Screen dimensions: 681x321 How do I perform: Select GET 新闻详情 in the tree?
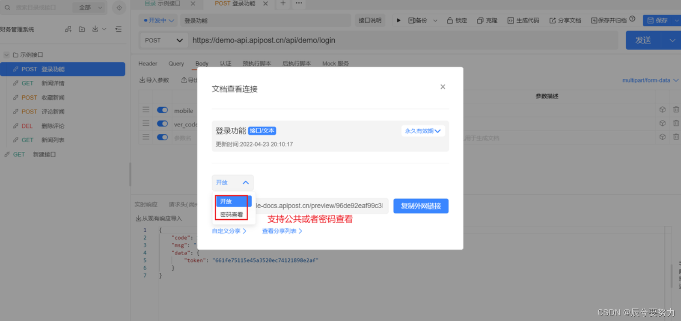(62, 83)
